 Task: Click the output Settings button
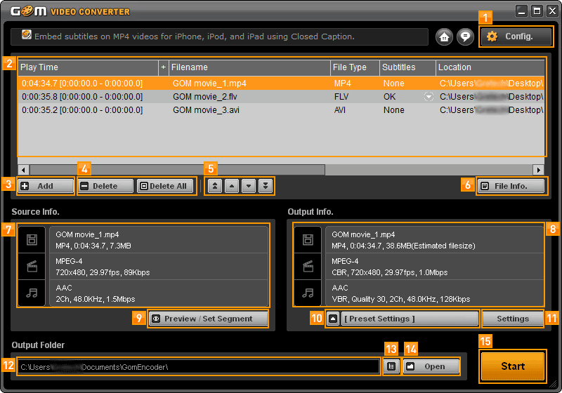point(513,319)
